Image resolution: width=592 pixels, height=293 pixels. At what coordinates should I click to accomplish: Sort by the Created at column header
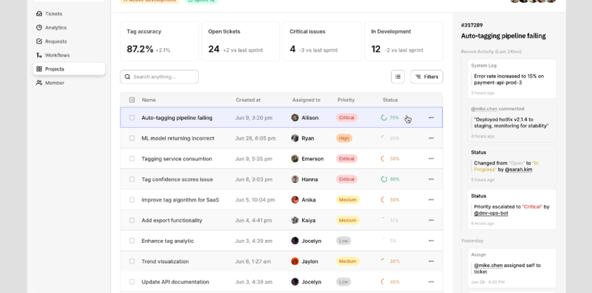pos(248,100)
